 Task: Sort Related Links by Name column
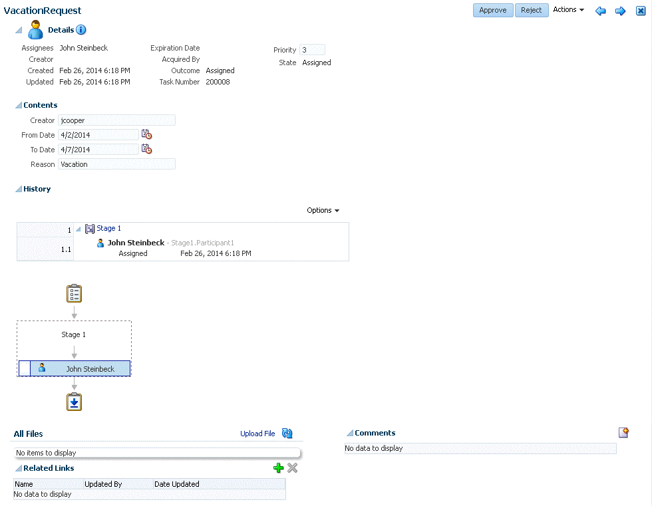tap(48, 484)
